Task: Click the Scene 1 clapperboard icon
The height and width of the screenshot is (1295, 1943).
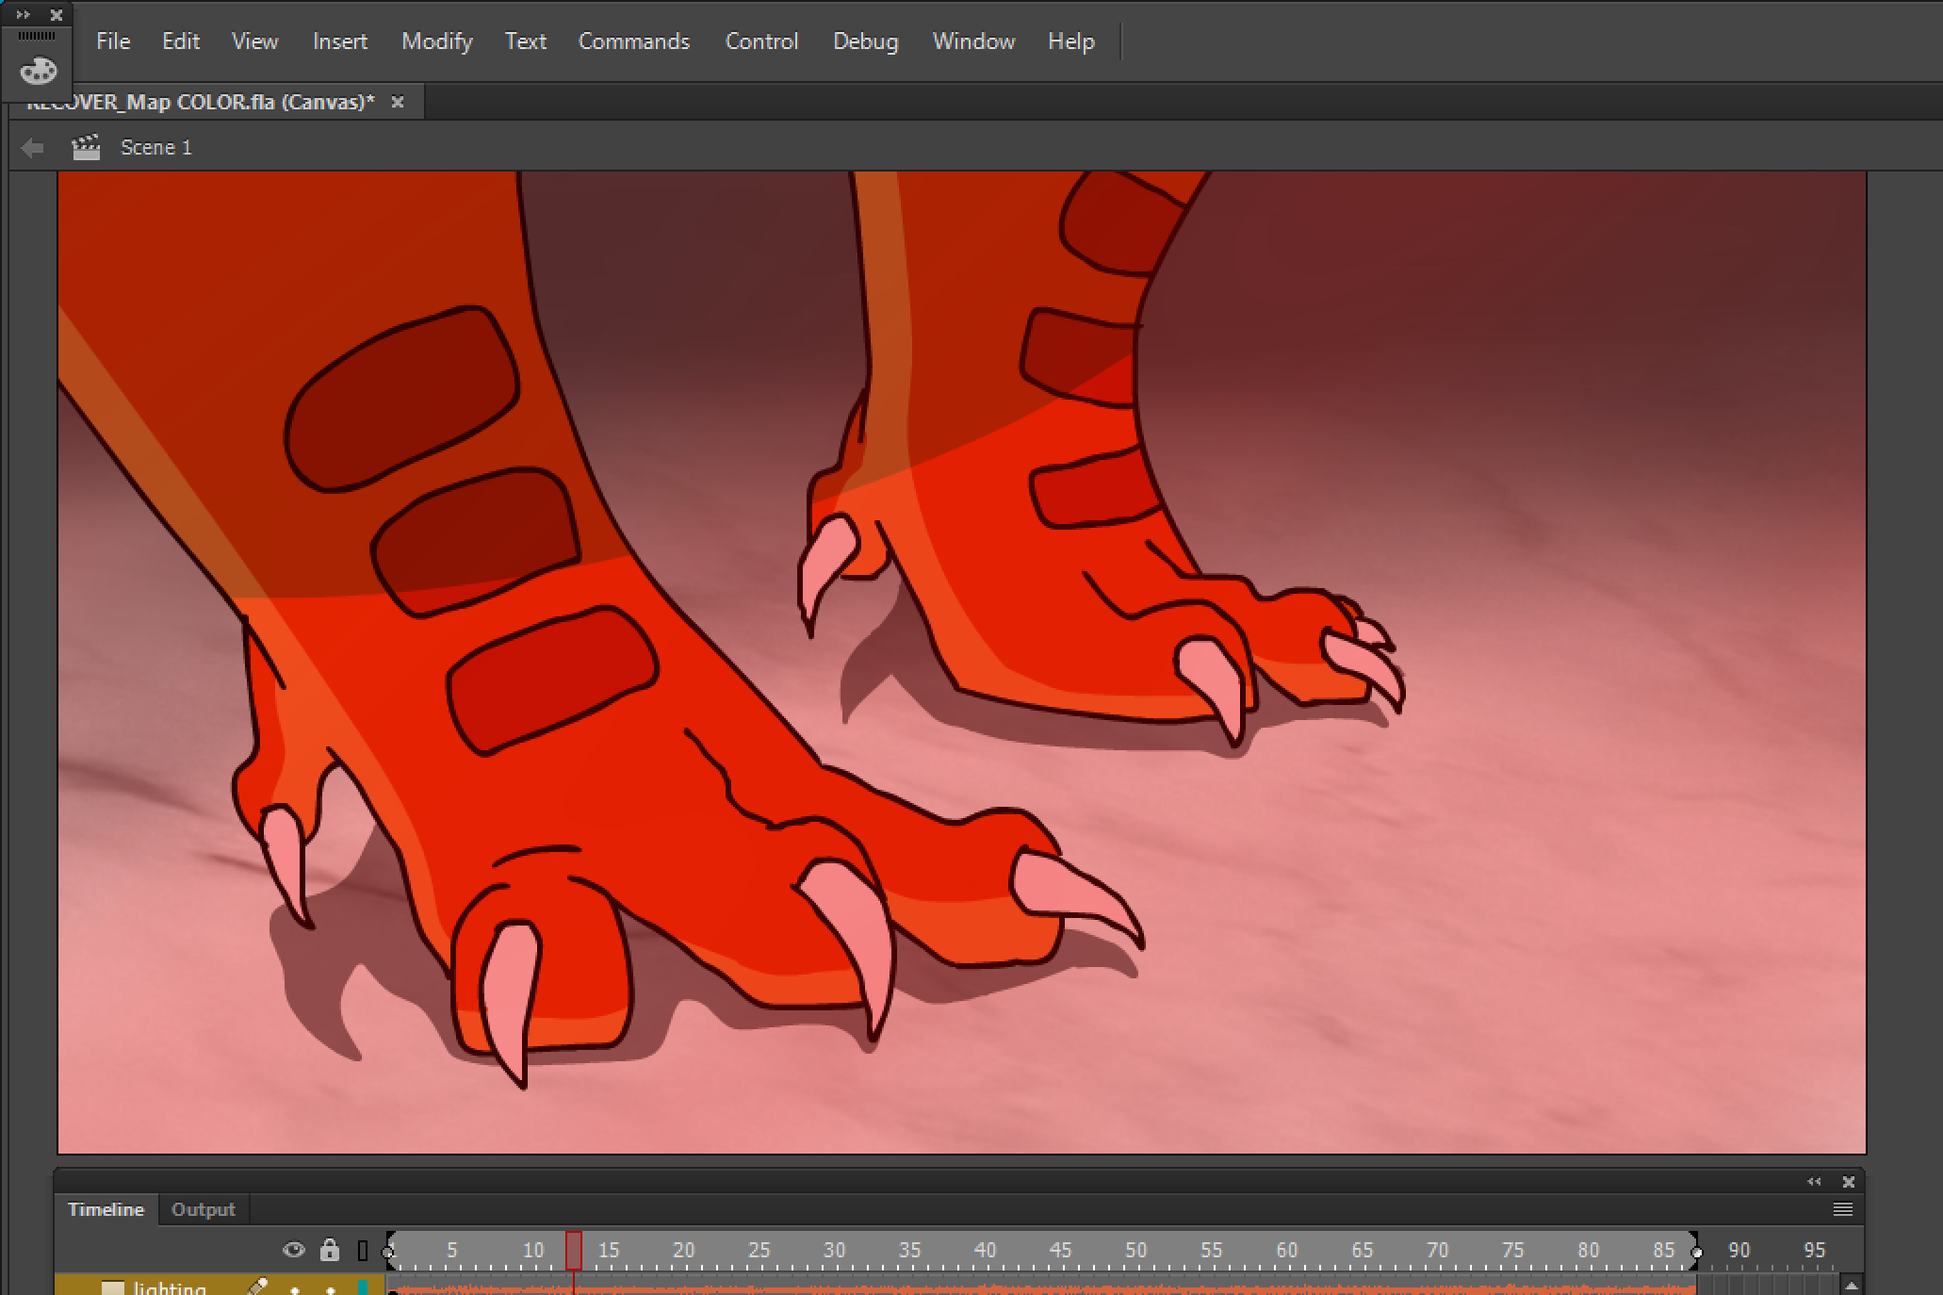Action: click(x=86, y=147)
